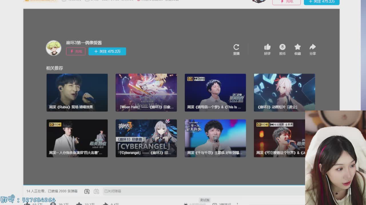Click the share arrow with 9.4万

pyautogui.click(x=106, y=204)
